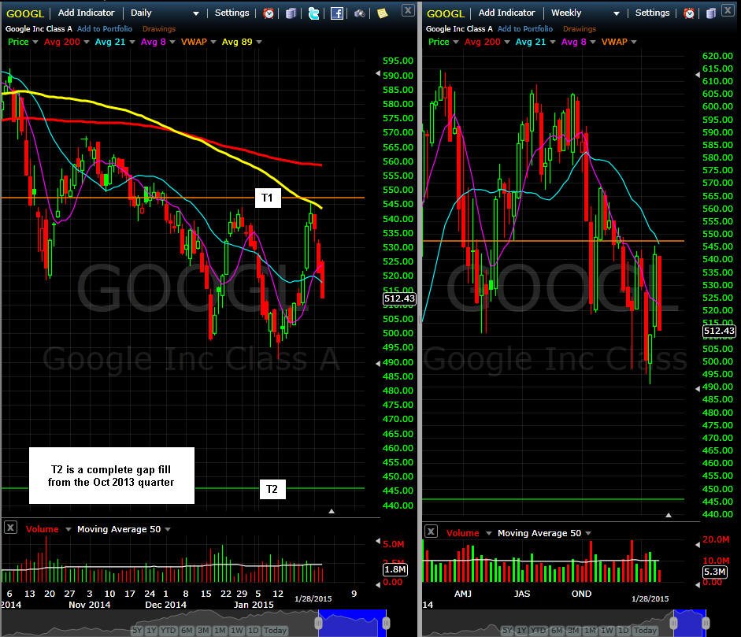This screenshot has height=637, width=741.
Task: Share the Daily chart via the Facebook icon
Action: point(337,13)
